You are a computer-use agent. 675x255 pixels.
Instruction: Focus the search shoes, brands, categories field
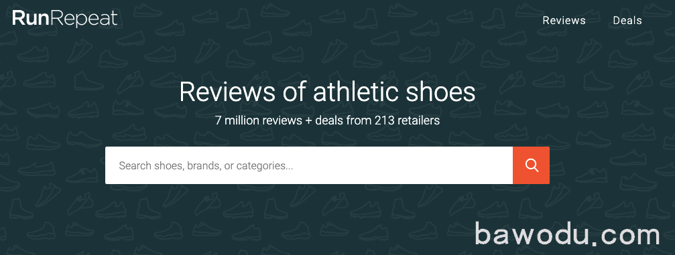309,165
